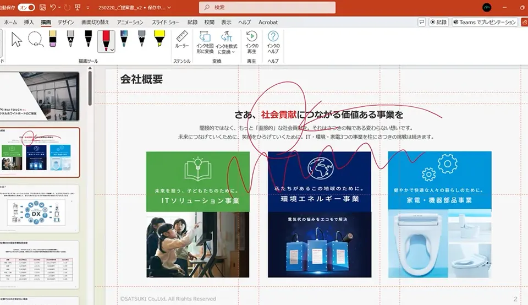Click the thumbnail pane scrollbar
Image resolution: width=528 pixels, height=305 pixels.
click(x=90, y=88)
